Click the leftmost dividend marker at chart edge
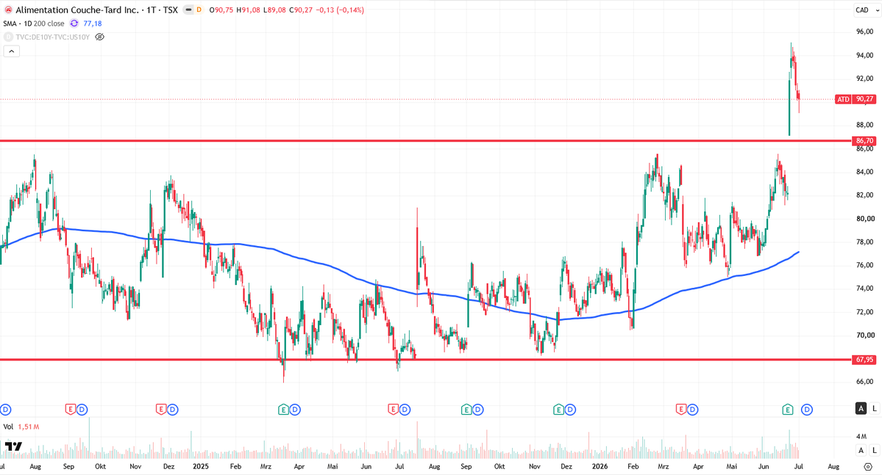 [5, 410]
